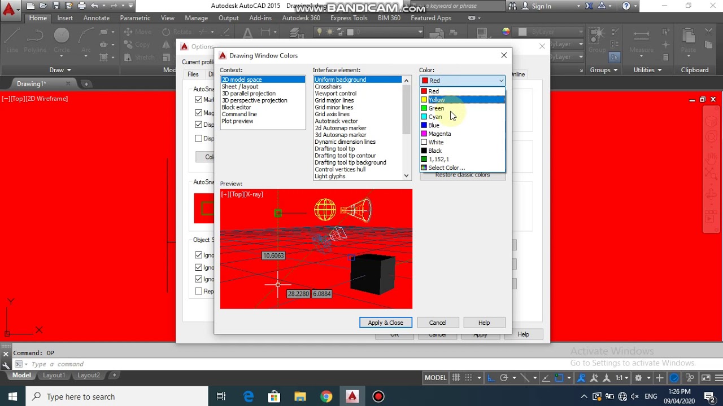
Task: Click the Undo arrow in Quick Access toolbar
Action: [x=95, y=6]
